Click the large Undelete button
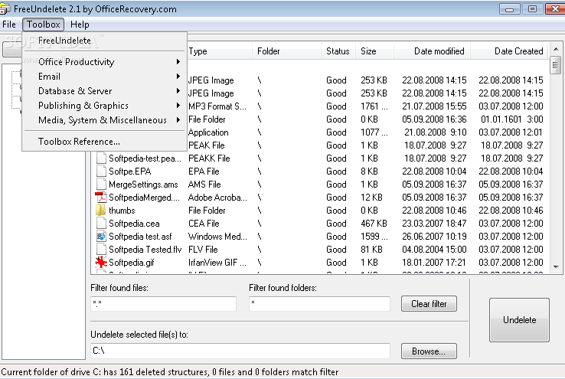This screenshot has width=565, height=379. pos(519,320)
